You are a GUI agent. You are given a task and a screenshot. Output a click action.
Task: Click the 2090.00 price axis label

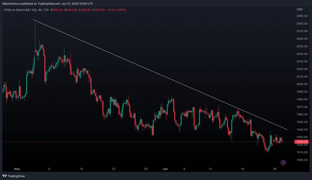(x=302, y=16)
